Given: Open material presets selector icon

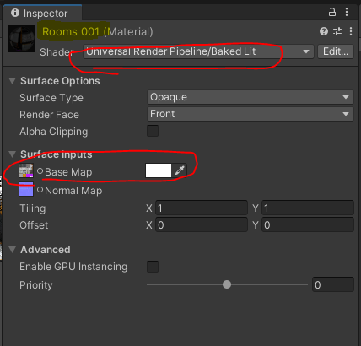Looking at the screenshot, I should (x=337, y=31).
